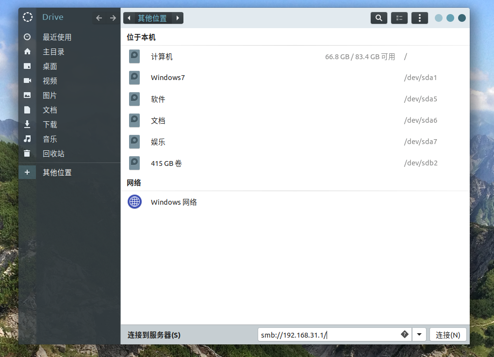Switch to list view using the toolbar icon
This screenshot has height=357, width=494.
point(399,18)
